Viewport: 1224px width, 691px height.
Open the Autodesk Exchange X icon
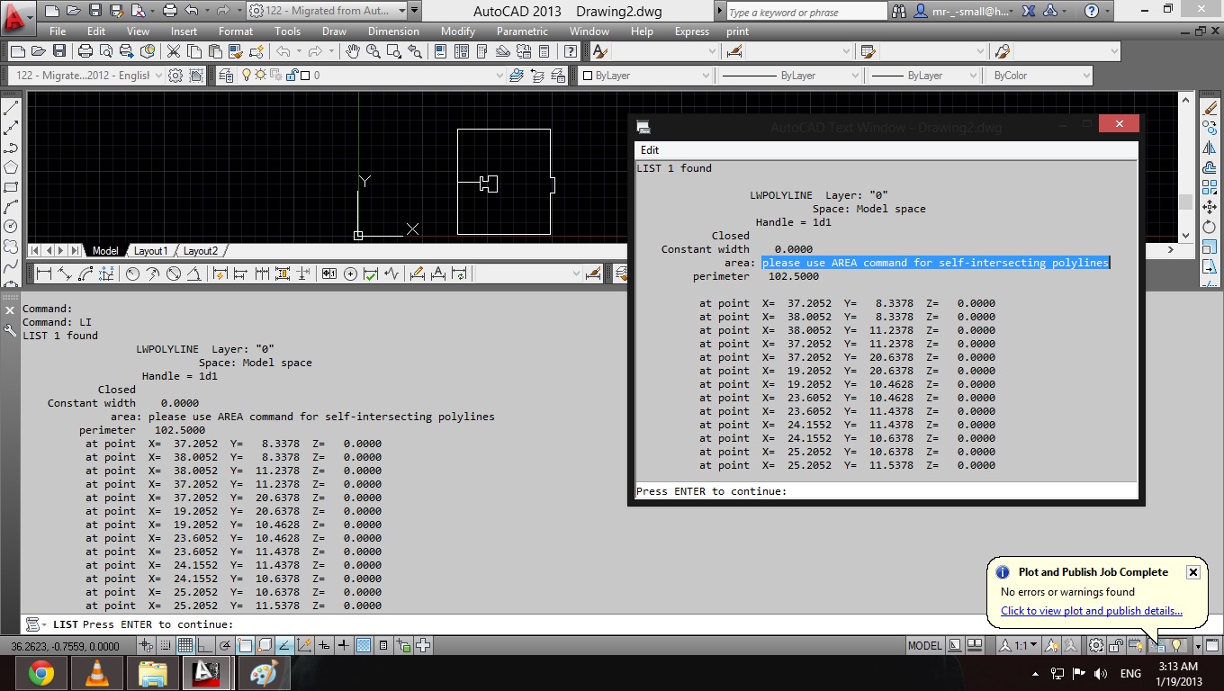point(1030,12)
